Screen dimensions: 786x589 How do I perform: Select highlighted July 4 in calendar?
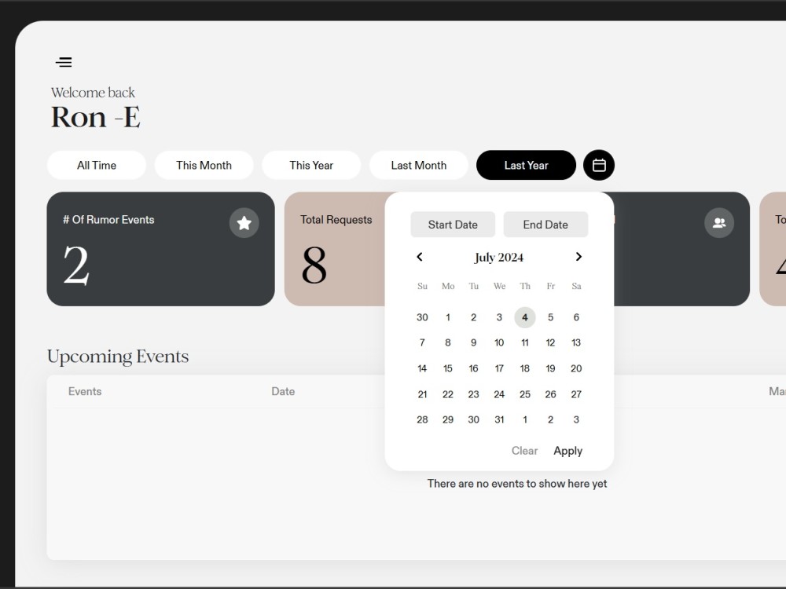(525, 317)
